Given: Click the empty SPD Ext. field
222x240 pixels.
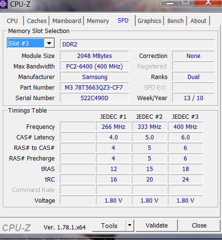Looking at the screenshot, I should coord(193,88).
